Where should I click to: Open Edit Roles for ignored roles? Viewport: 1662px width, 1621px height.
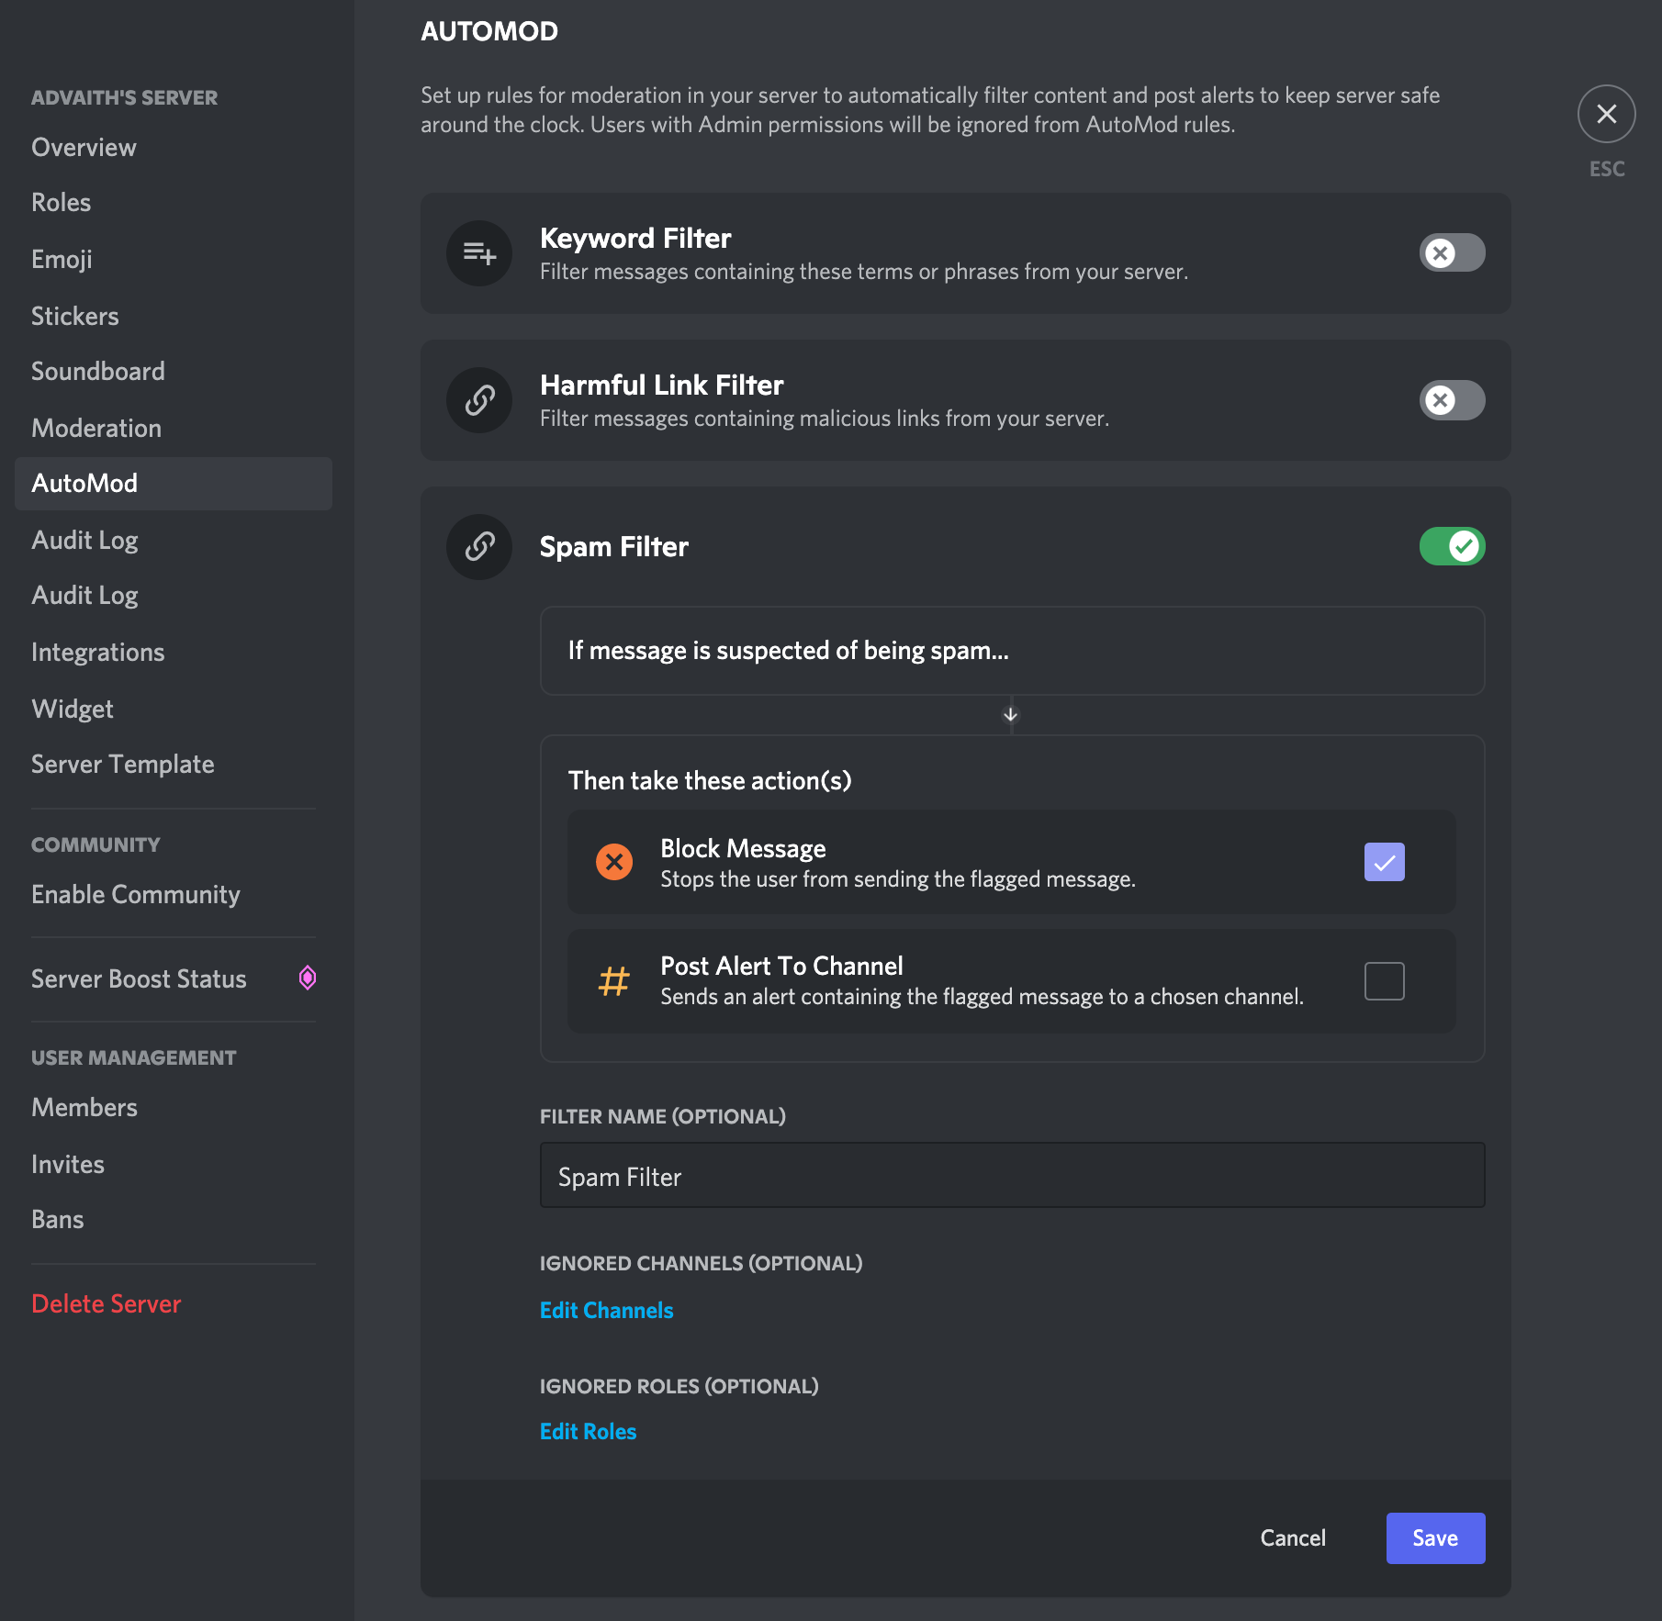pyautogui.click(x=588, y=1431)
